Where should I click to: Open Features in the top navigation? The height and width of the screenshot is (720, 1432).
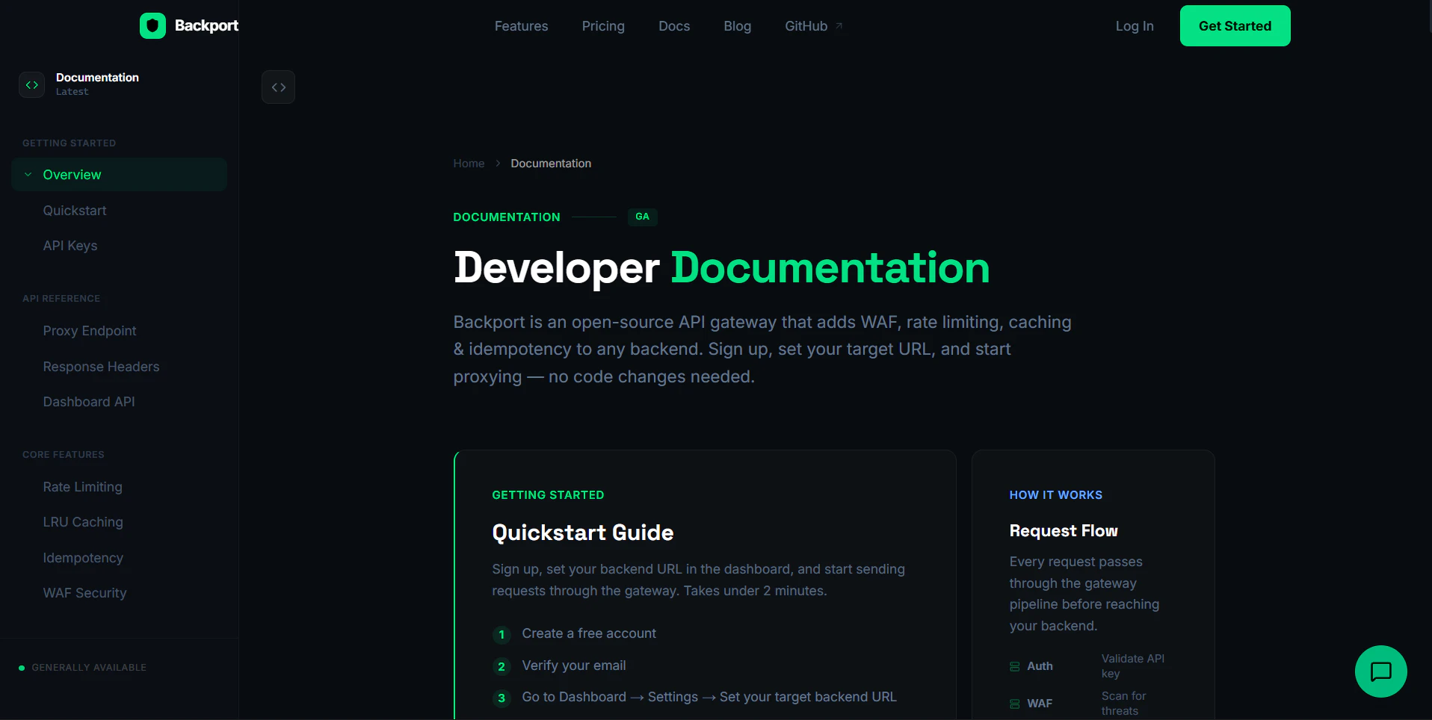pyautogui.click(x=521, y=25)
